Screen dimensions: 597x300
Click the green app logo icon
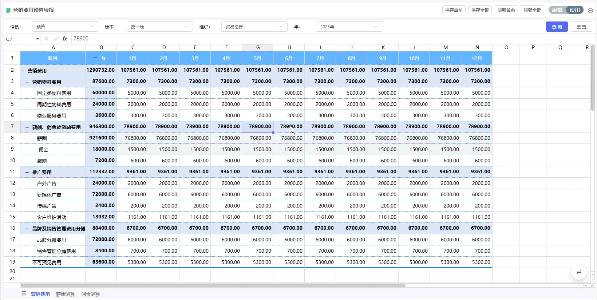pos(8,10)
